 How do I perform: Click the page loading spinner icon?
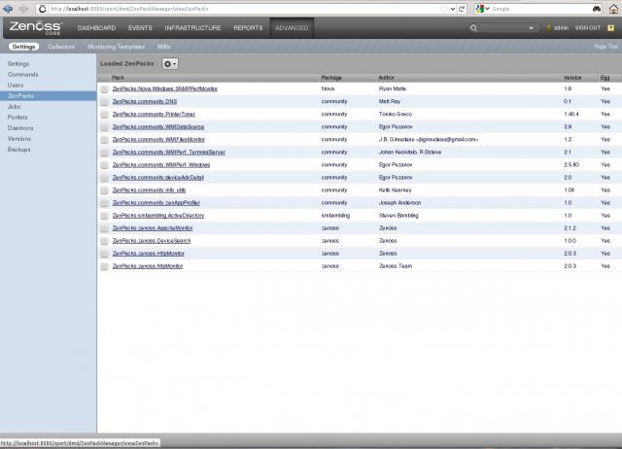43,9
